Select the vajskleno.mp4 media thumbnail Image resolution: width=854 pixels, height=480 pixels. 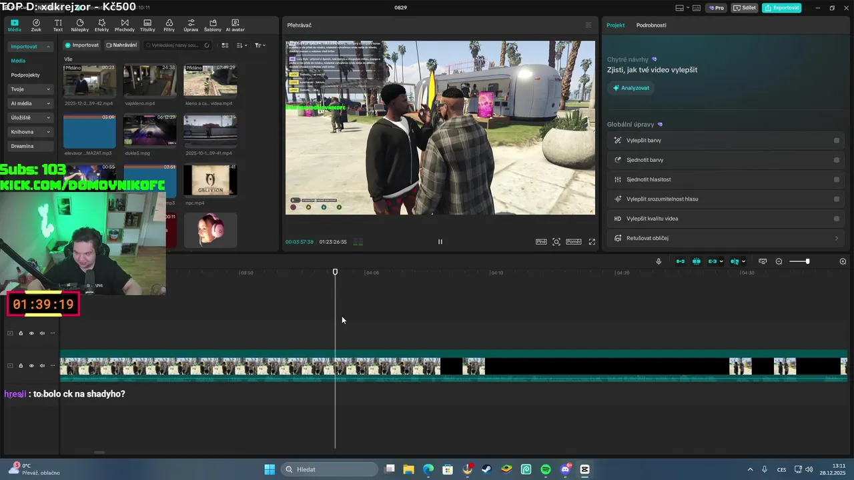pyautogui.click(x=150, y=81)
